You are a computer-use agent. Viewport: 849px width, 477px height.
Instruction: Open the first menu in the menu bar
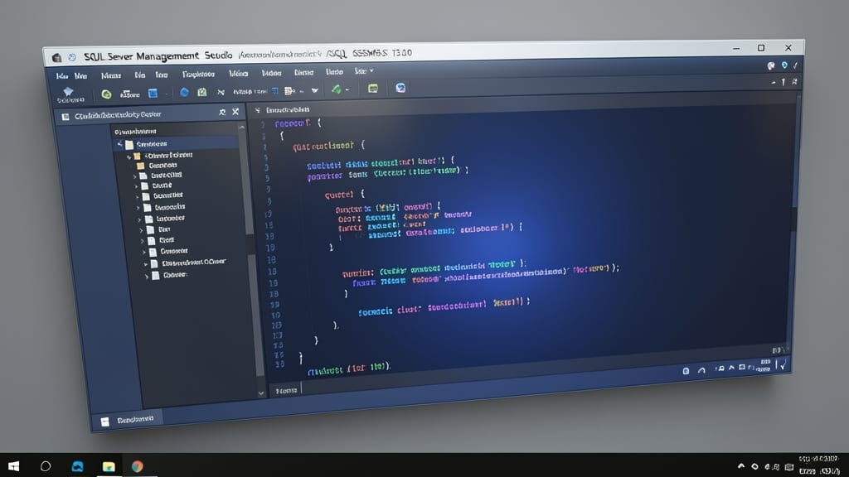(61, 76)
